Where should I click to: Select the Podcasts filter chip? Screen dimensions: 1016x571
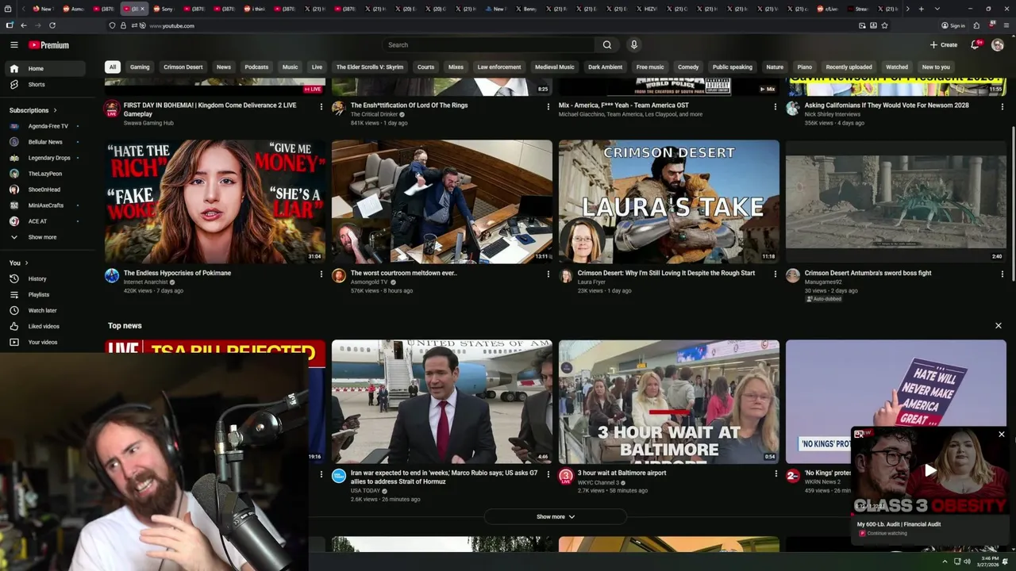tap(256, 67)
